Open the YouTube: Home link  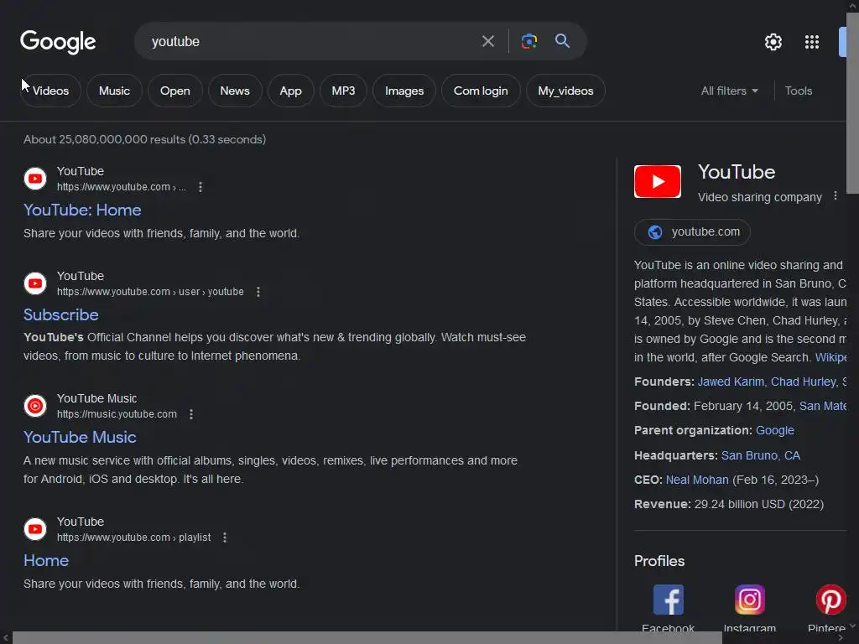82,210
